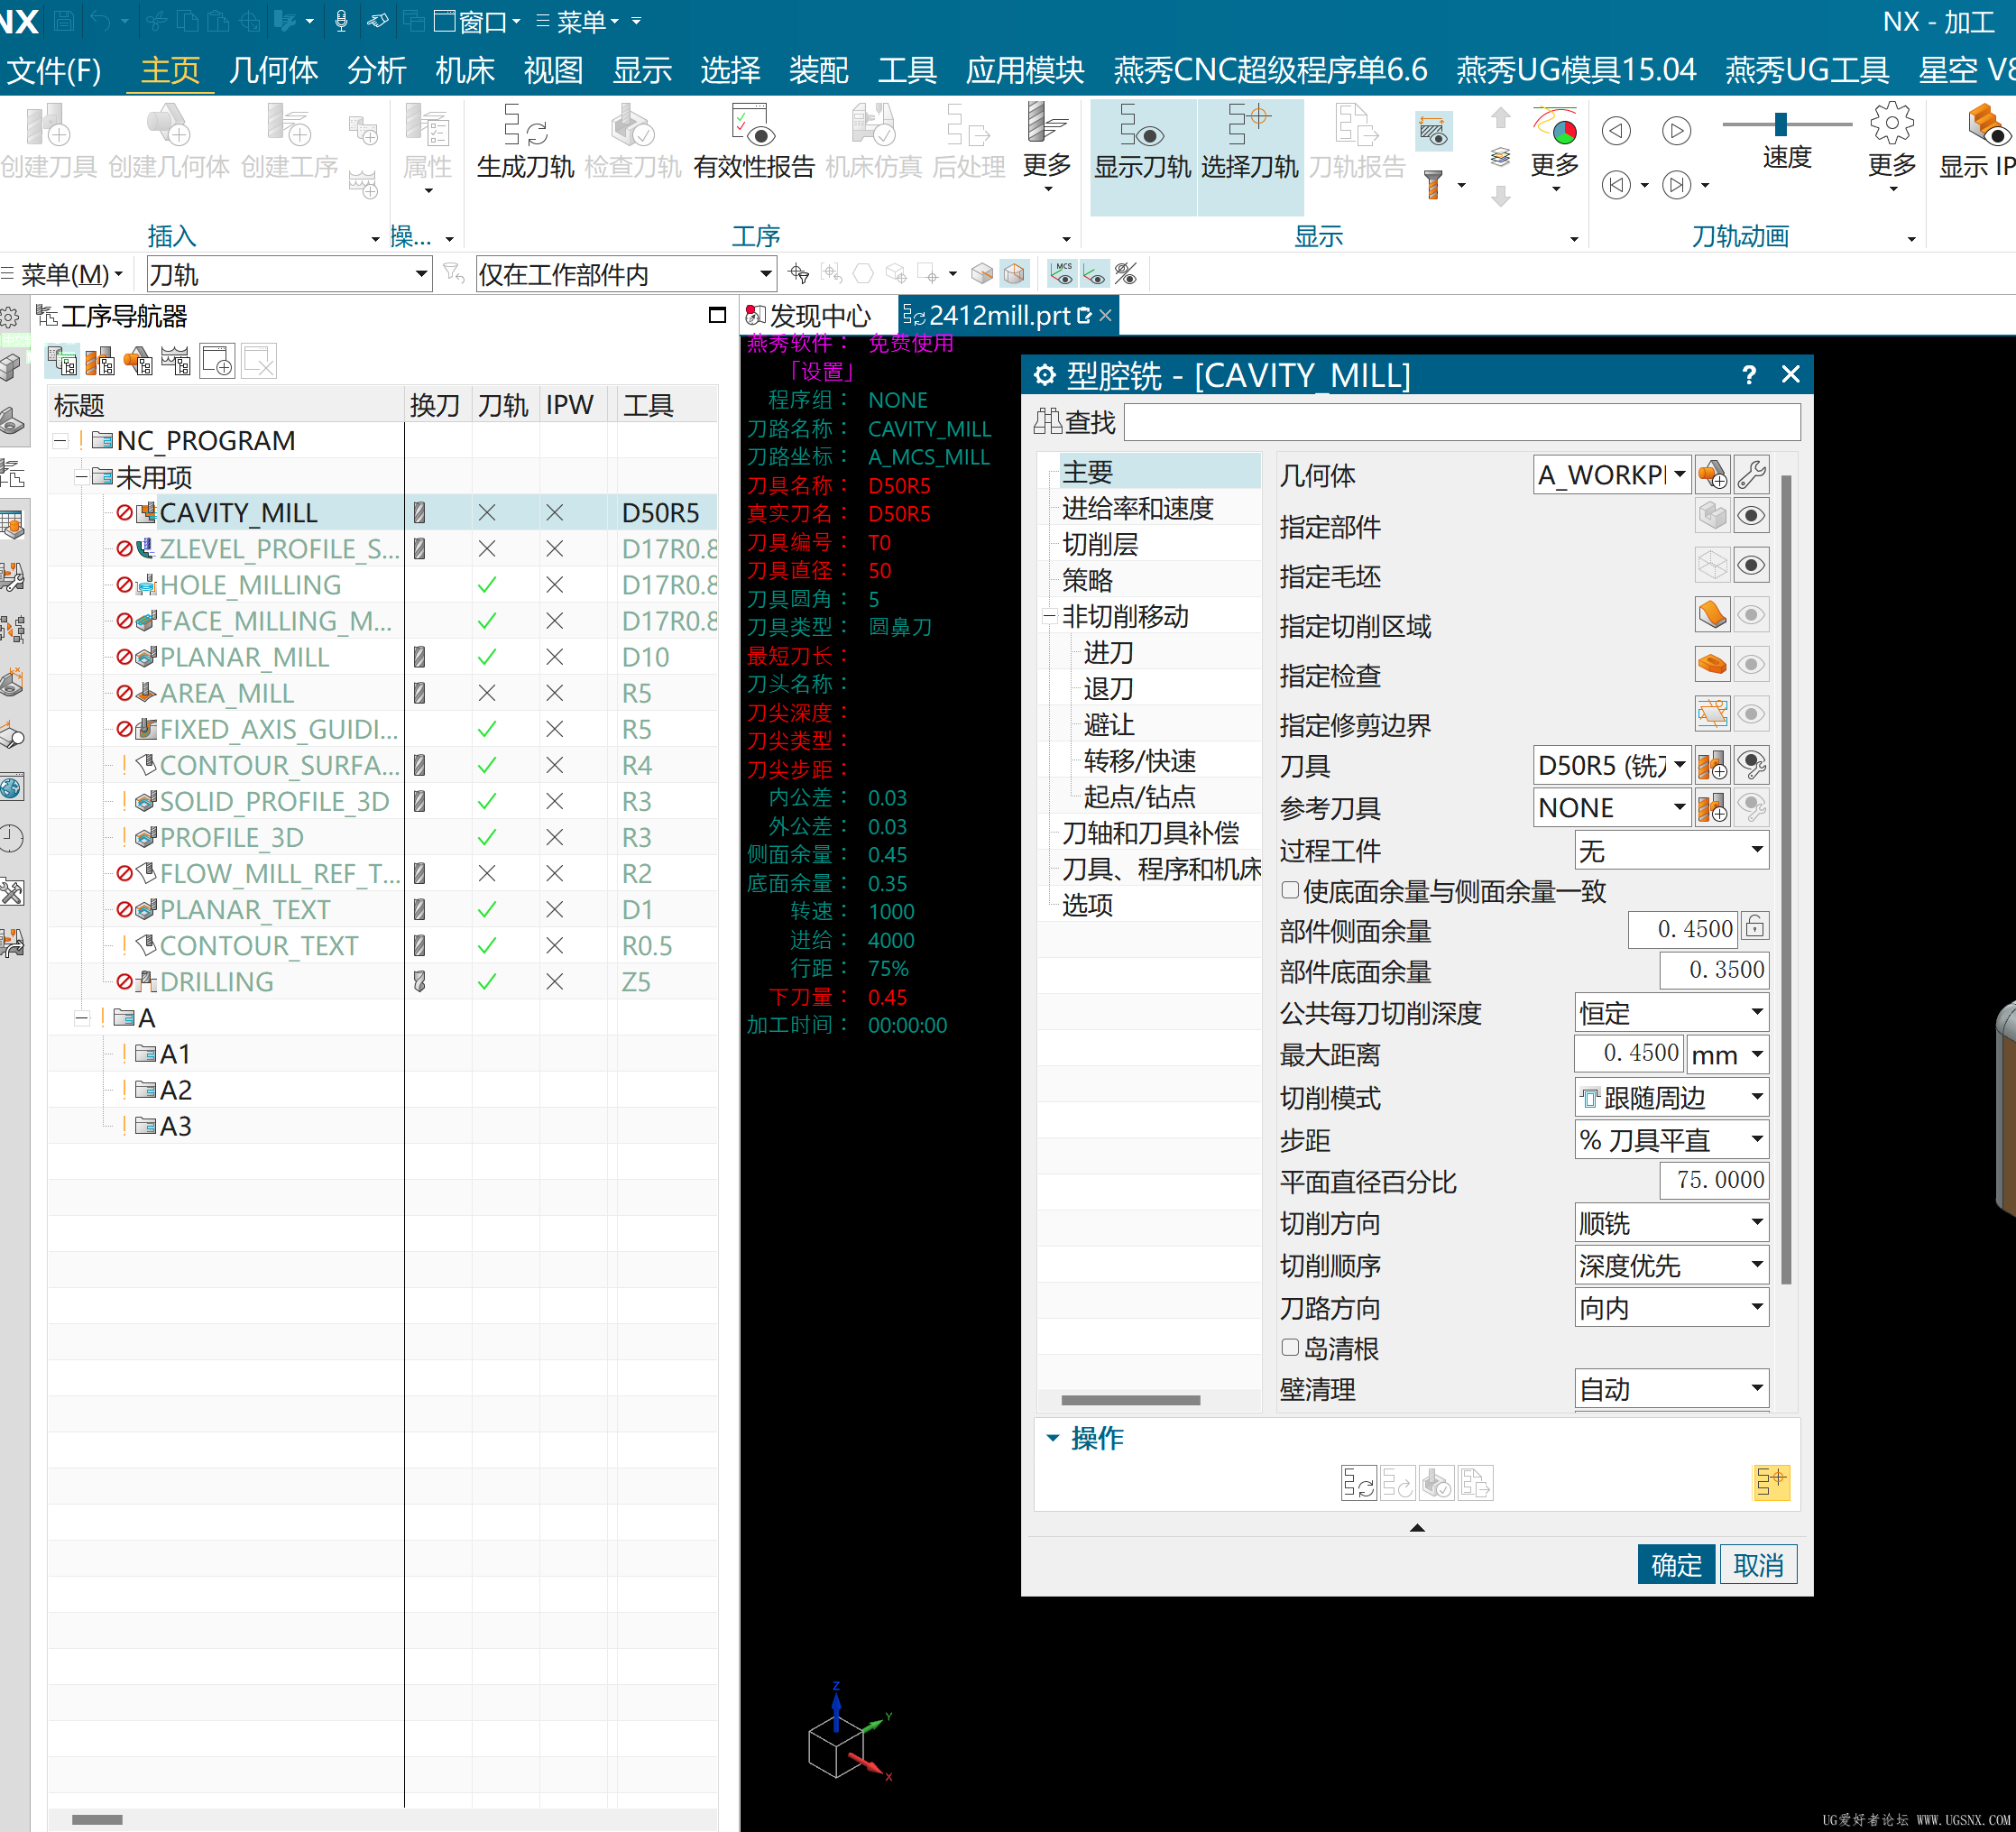Click the new tool icon beside D50R5
2016x1832 pixels.
click(x=1712, y=765)
